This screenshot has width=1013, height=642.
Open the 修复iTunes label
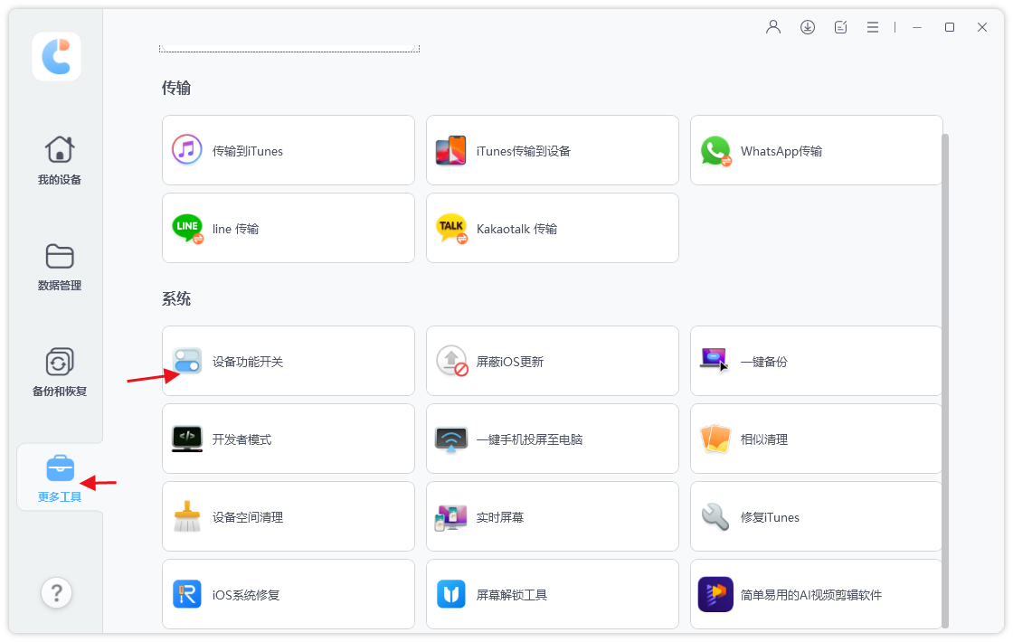[770, 517]
